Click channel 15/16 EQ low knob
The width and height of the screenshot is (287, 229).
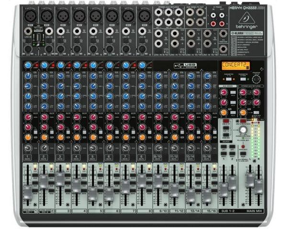[208, 106]
